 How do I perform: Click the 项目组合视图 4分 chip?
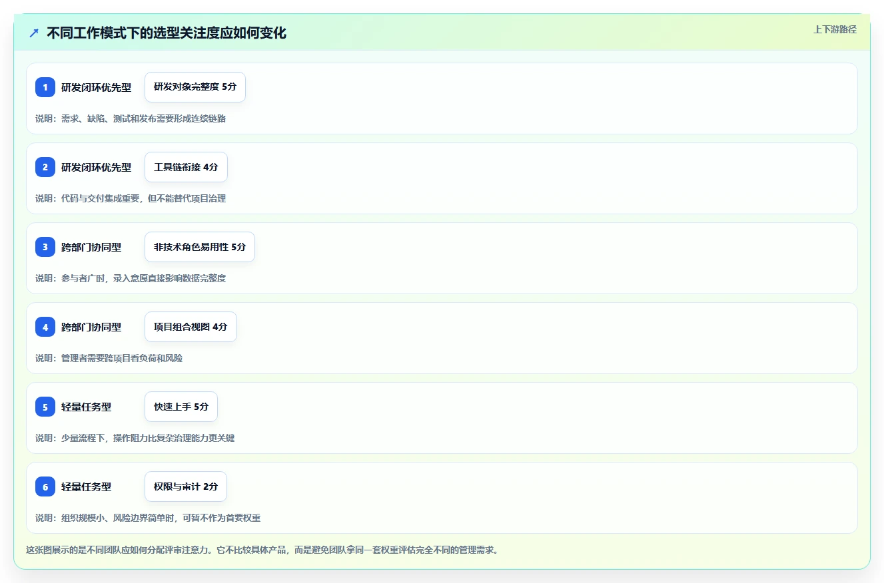click(191, 327)
